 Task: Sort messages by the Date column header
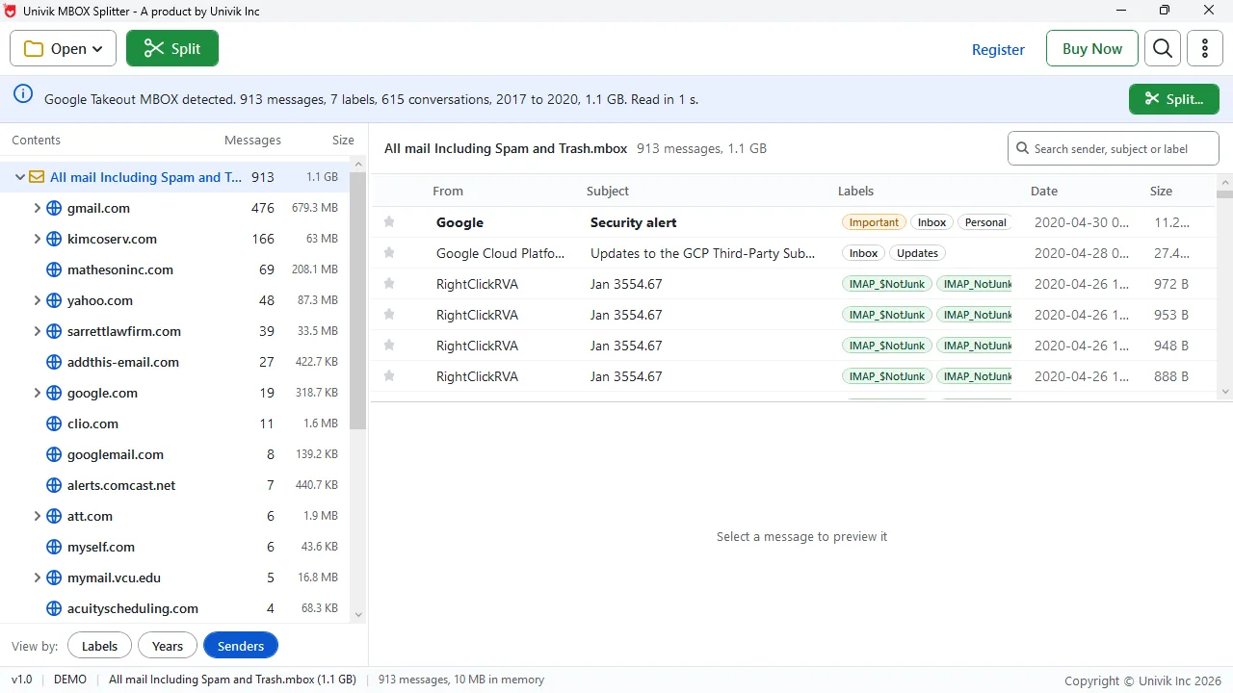point(1044,192)
